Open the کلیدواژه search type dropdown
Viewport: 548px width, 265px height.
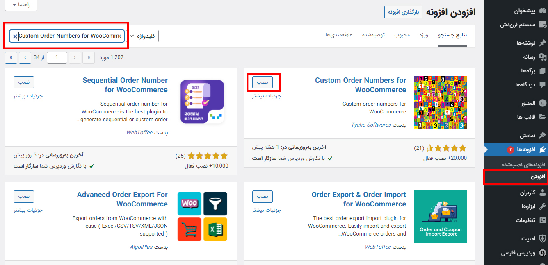point(142,36)
